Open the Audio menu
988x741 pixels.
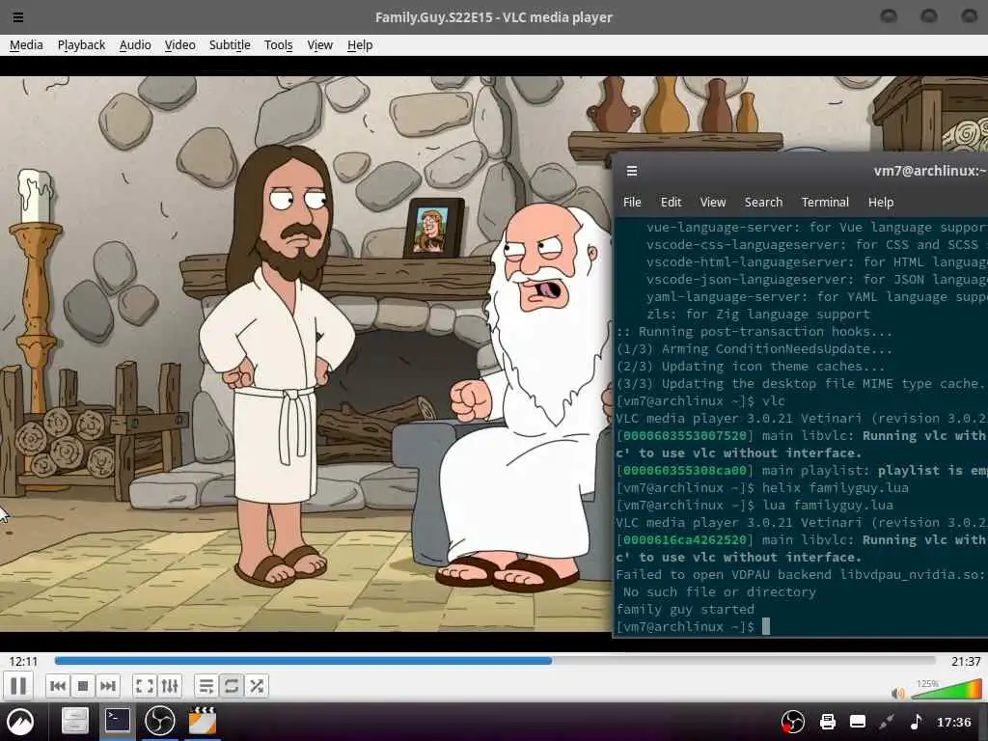[135, 44]
